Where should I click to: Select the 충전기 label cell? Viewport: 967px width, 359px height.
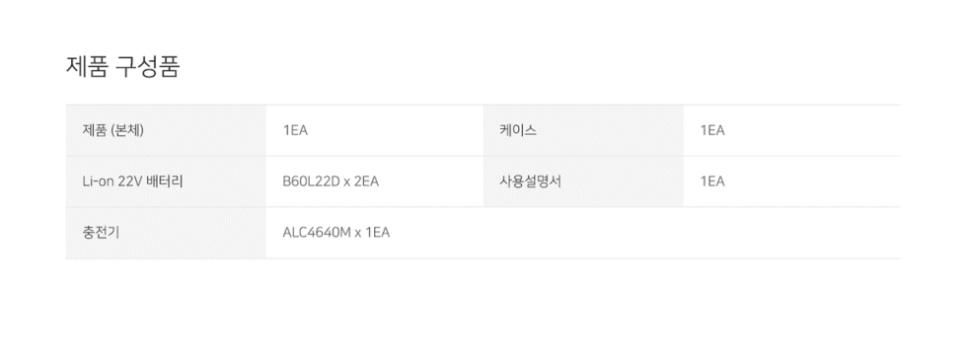click(166, 233)
